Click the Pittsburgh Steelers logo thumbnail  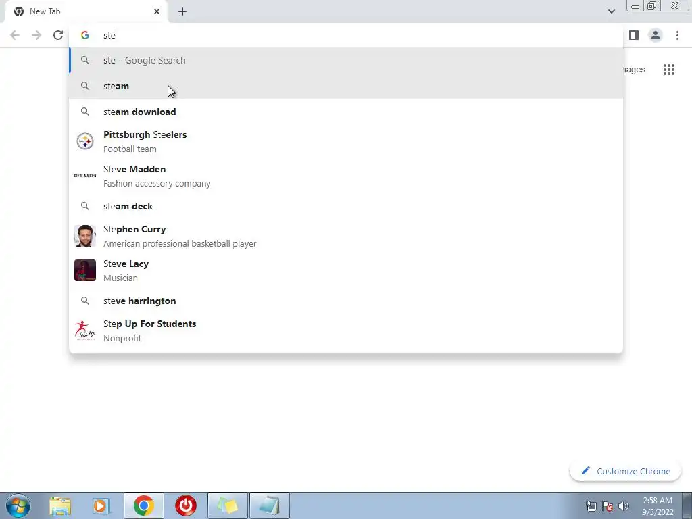coord(84,142)
